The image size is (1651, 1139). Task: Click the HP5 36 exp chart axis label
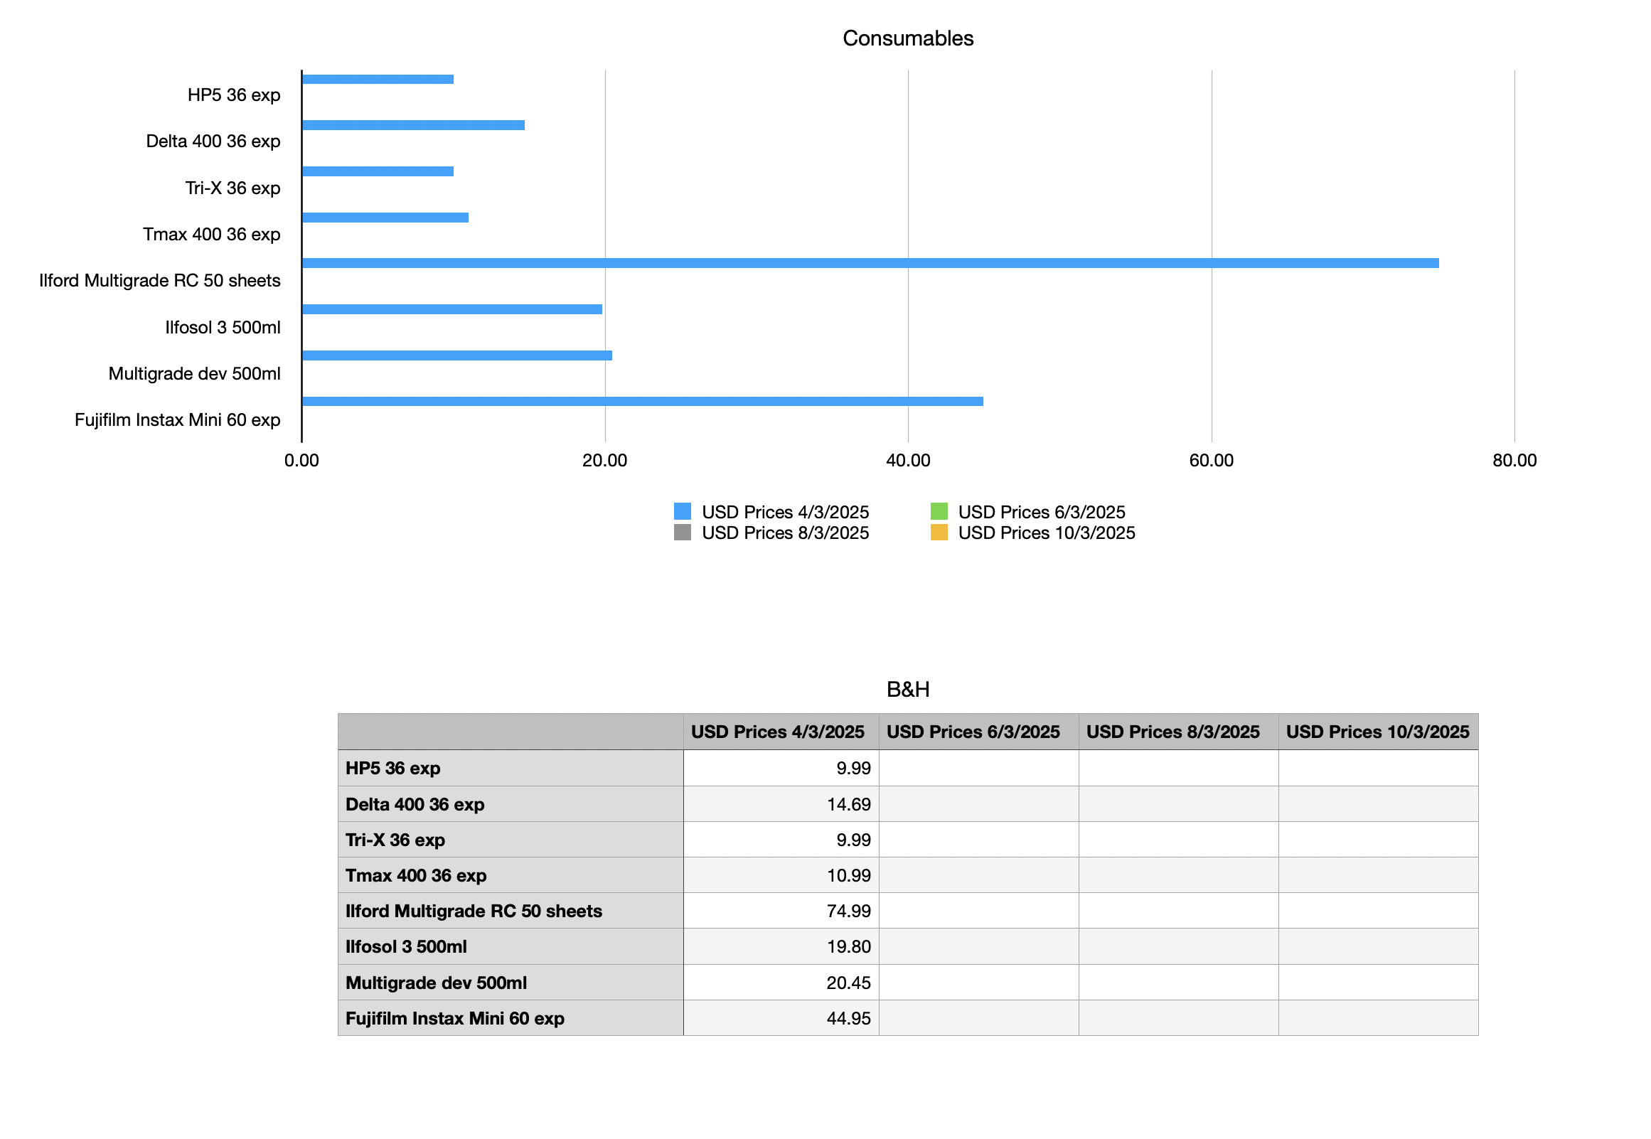click(x=234, y=95)
